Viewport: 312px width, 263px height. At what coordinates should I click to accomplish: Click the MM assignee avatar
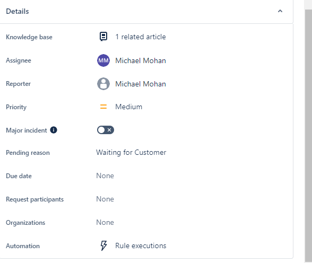tap(103, 60)
